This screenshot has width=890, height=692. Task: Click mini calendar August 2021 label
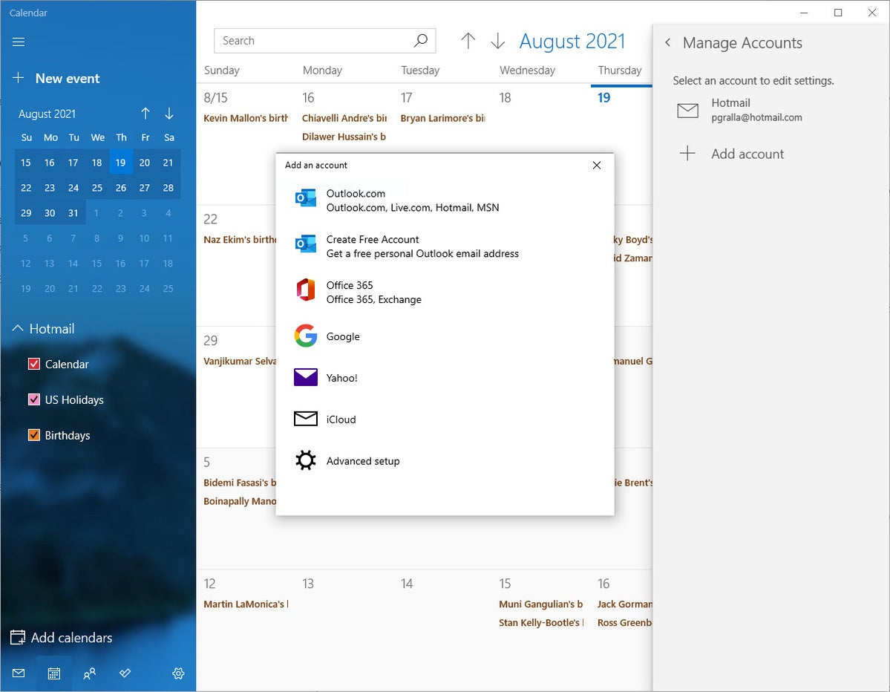(x=47, y=114)
